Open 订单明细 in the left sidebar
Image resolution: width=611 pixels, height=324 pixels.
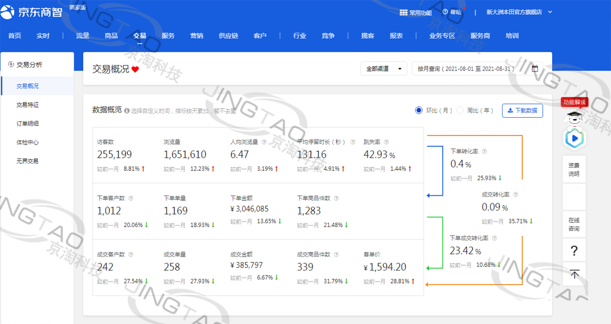[x=28, y=124]
